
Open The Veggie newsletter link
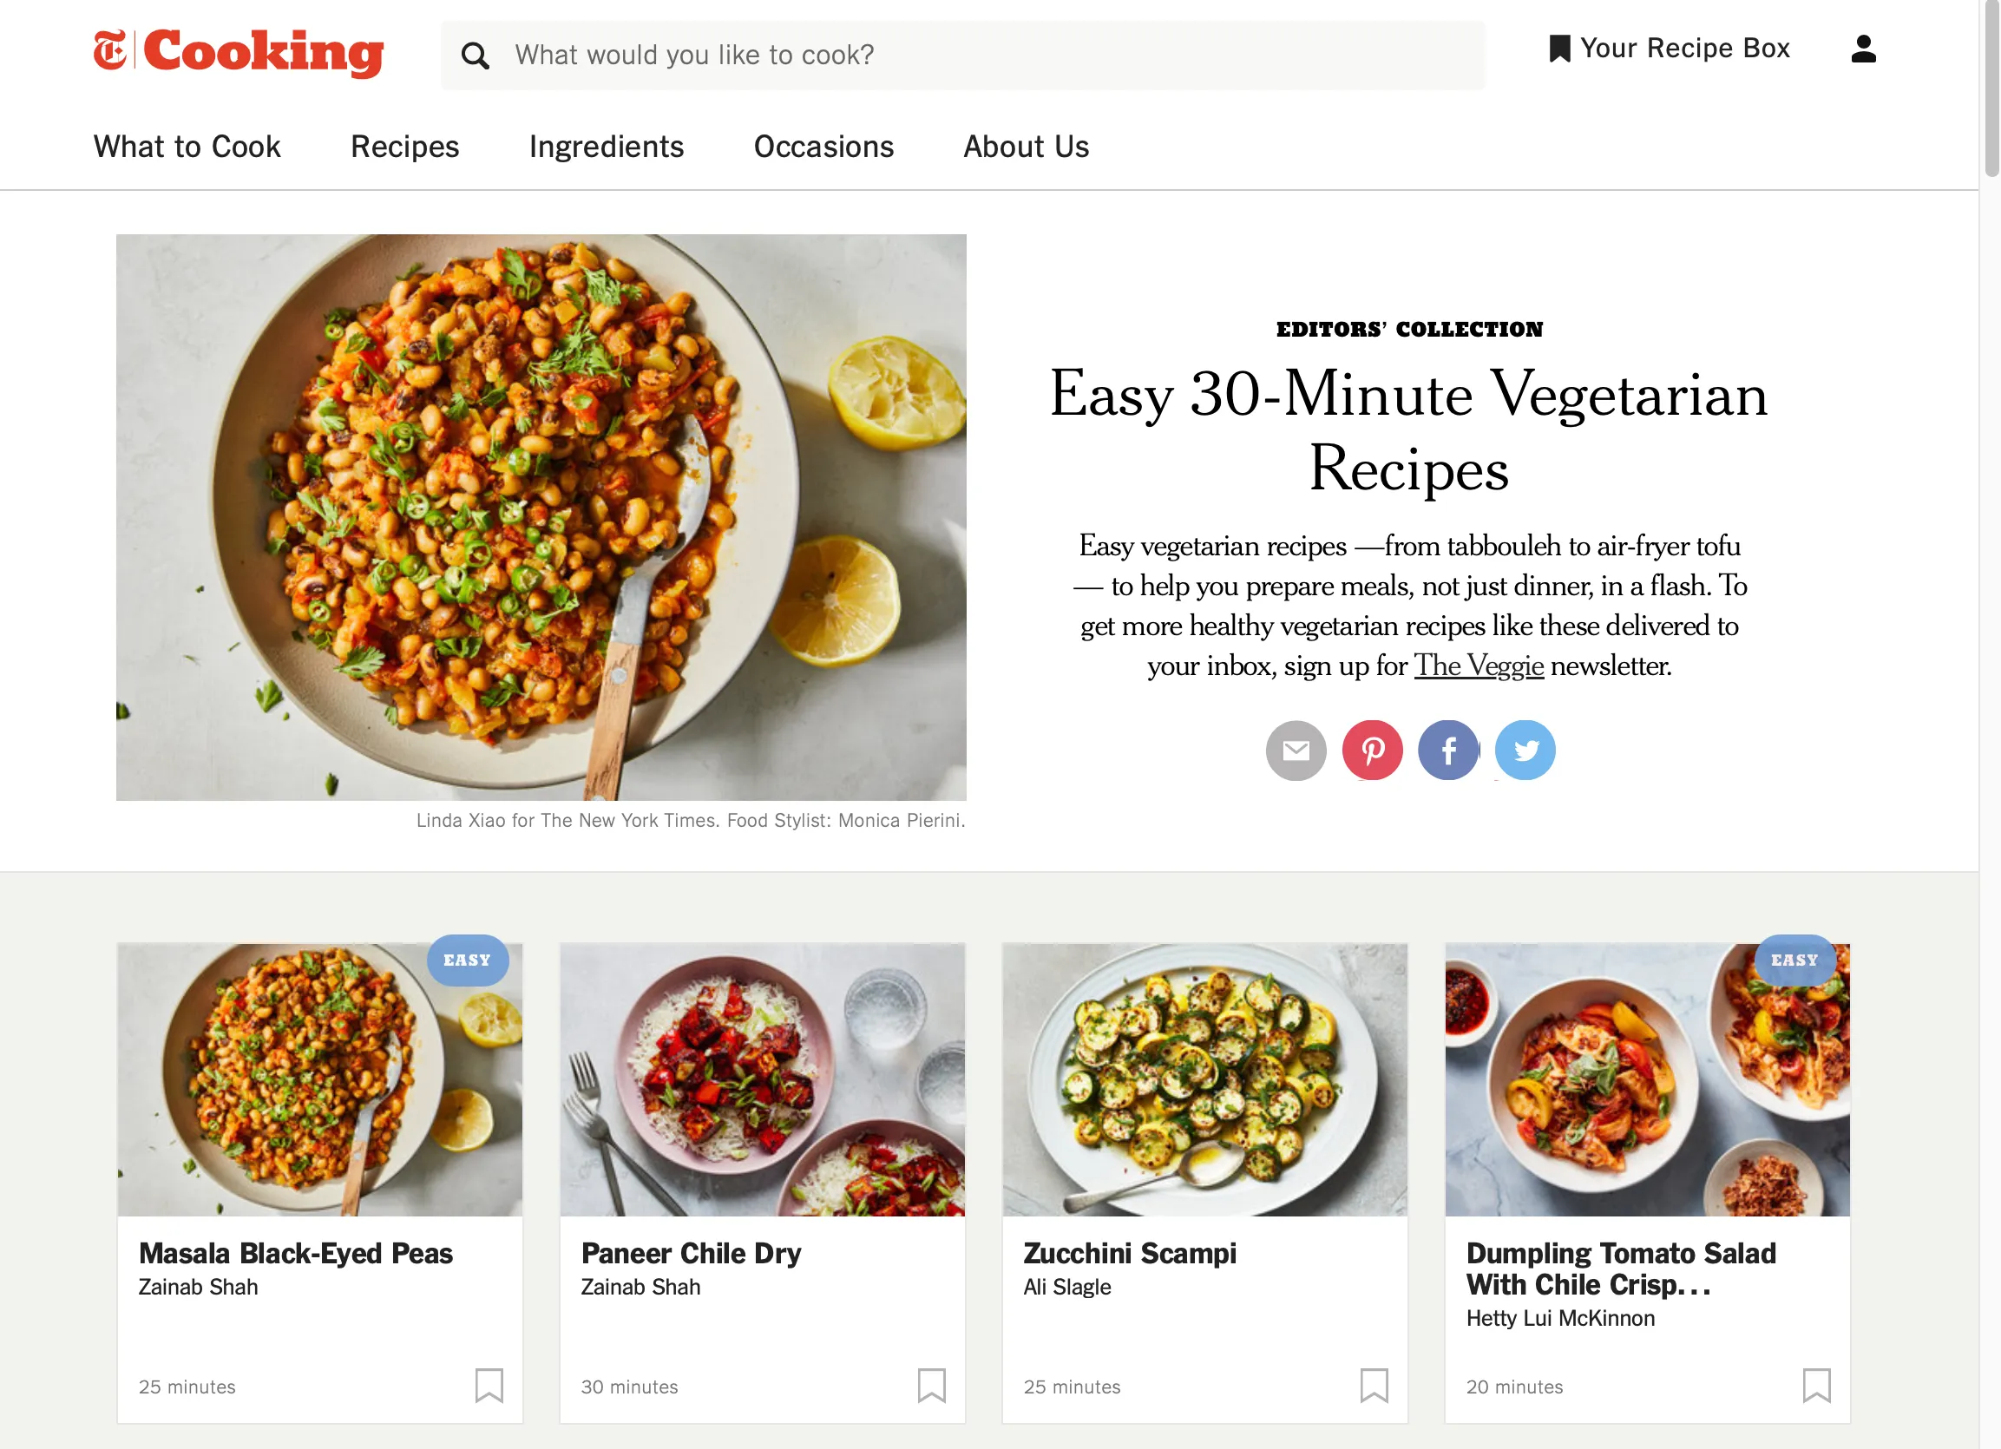1479,666
